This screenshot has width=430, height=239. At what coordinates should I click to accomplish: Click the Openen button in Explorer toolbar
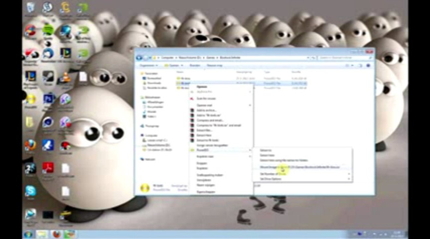click(x=172, y=65)
